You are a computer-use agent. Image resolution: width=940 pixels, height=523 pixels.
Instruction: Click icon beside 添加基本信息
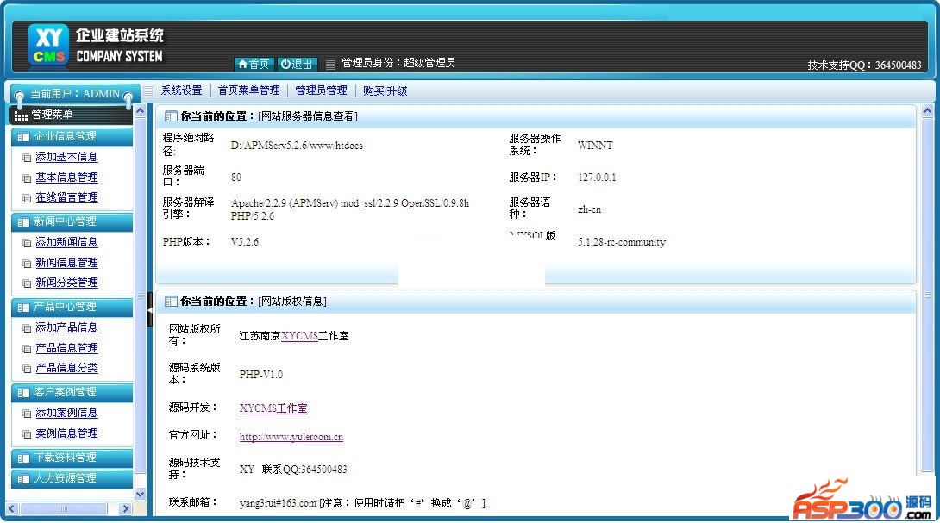(x=27, y=159)
